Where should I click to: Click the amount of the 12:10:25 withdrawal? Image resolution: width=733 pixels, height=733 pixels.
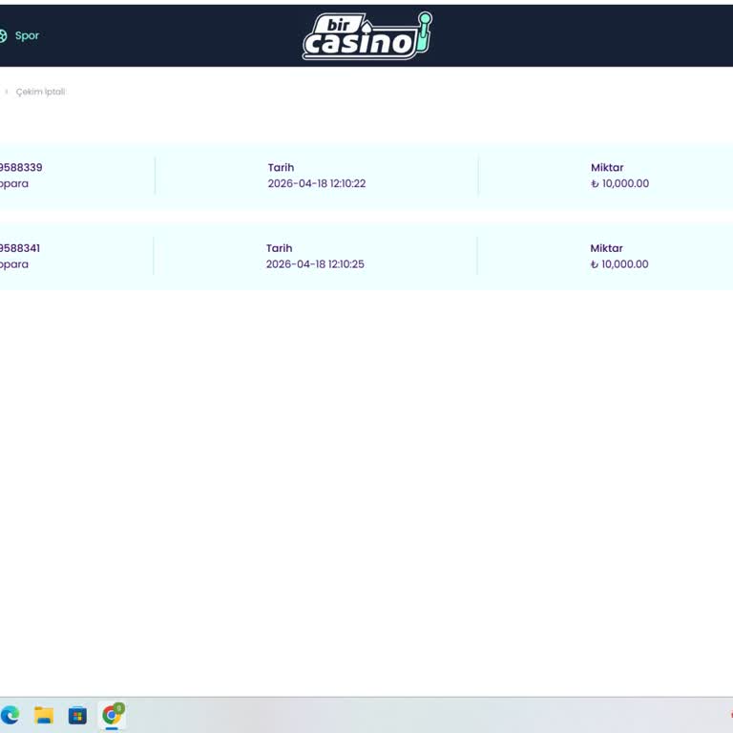point(619,264)
